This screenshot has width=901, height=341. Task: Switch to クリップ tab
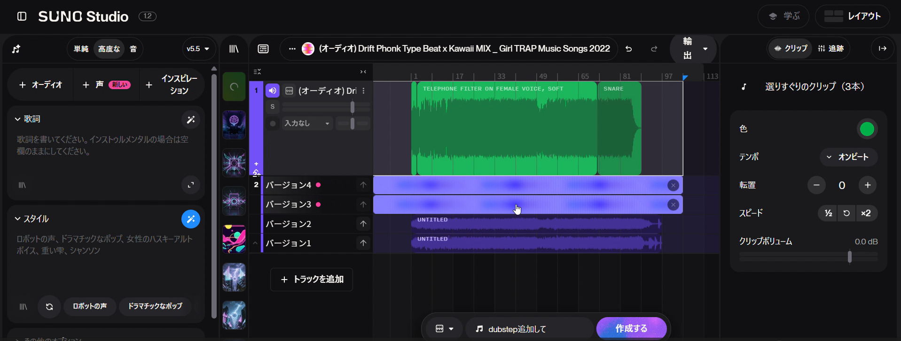click(791, 48)
